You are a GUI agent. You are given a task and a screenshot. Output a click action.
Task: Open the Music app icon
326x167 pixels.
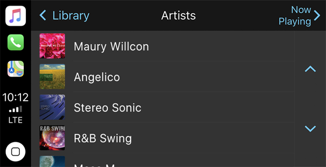point(15,16)
